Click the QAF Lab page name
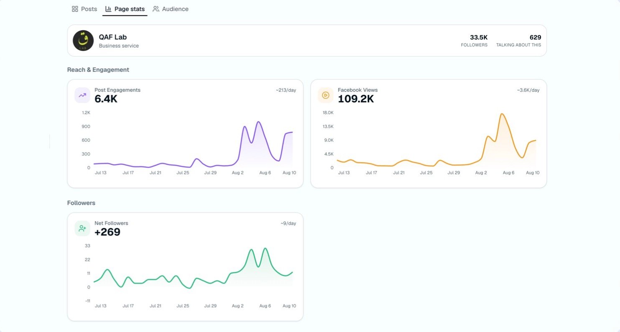Viewport: 620px width, 332px height. [x=113, y=37]
